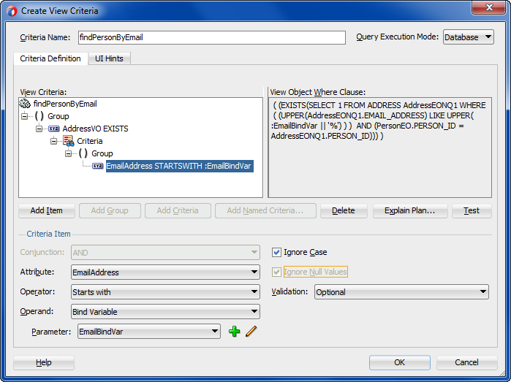The width and height of the screenshot is (511, 382).
Task: Open the Operator Starts with dropdown
Action: [165, 291]
